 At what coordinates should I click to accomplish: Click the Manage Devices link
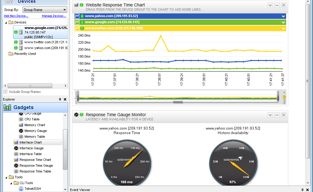[54, 16]
